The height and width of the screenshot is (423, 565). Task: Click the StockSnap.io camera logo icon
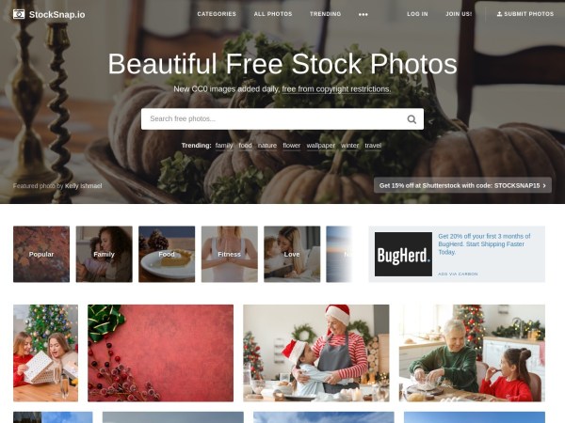(19, 14)
